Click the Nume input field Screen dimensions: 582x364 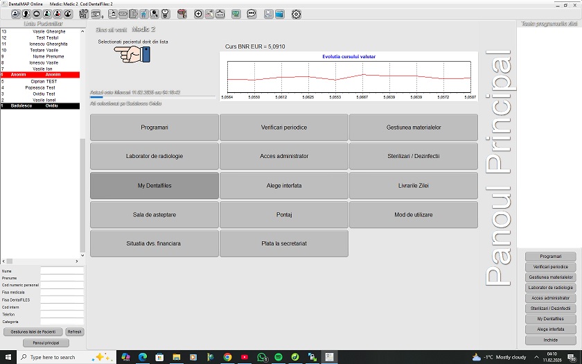(61, 271)
